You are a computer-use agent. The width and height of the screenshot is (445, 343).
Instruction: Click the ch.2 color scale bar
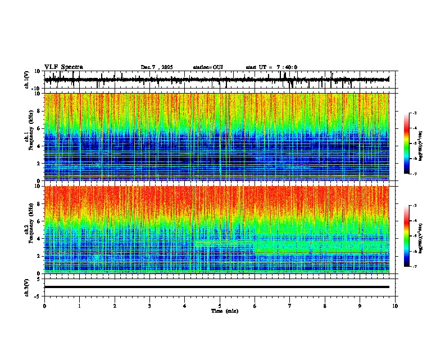coord(406,236)
